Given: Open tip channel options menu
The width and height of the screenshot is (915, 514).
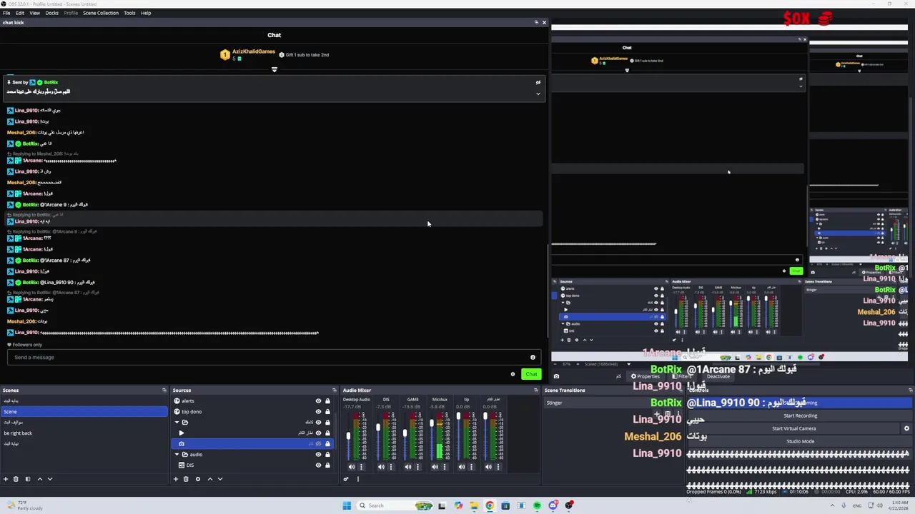Looking at the screenshot, I should coord(471,467).
